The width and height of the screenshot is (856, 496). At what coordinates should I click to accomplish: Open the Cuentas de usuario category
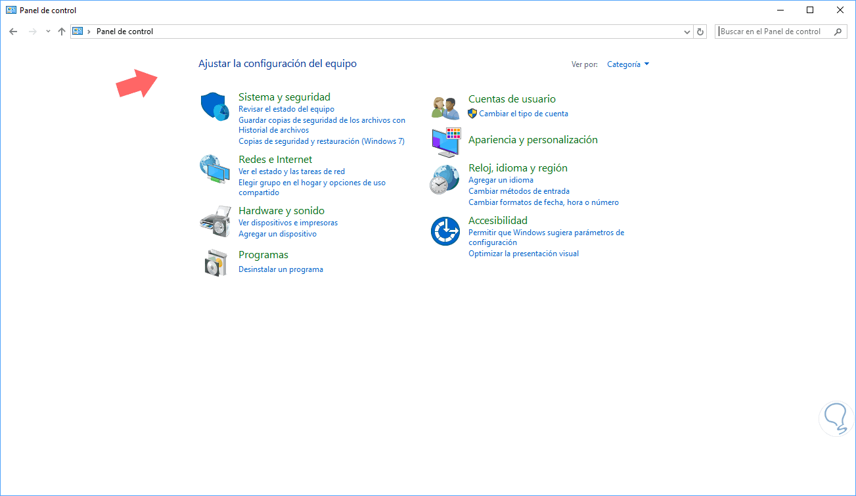pyautogui.click(x=512, y=99)
